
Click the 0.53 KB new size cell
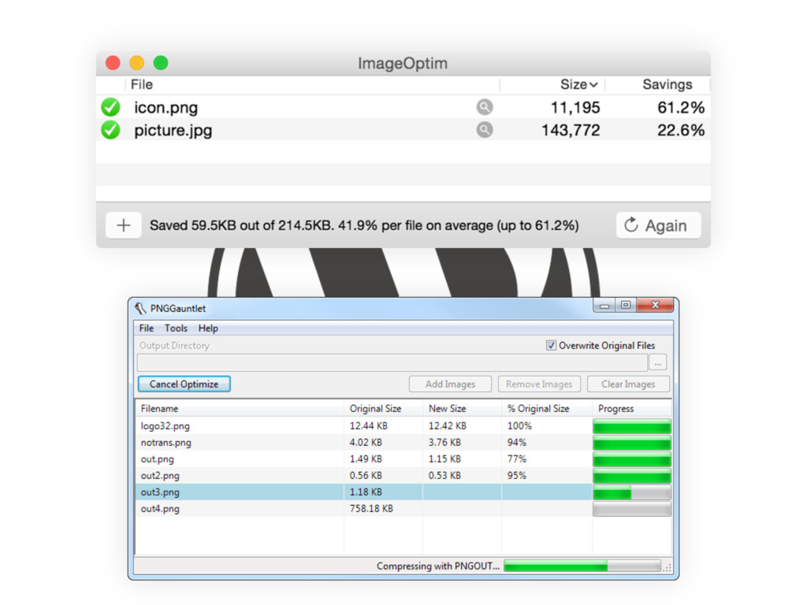tap(444, 475)
